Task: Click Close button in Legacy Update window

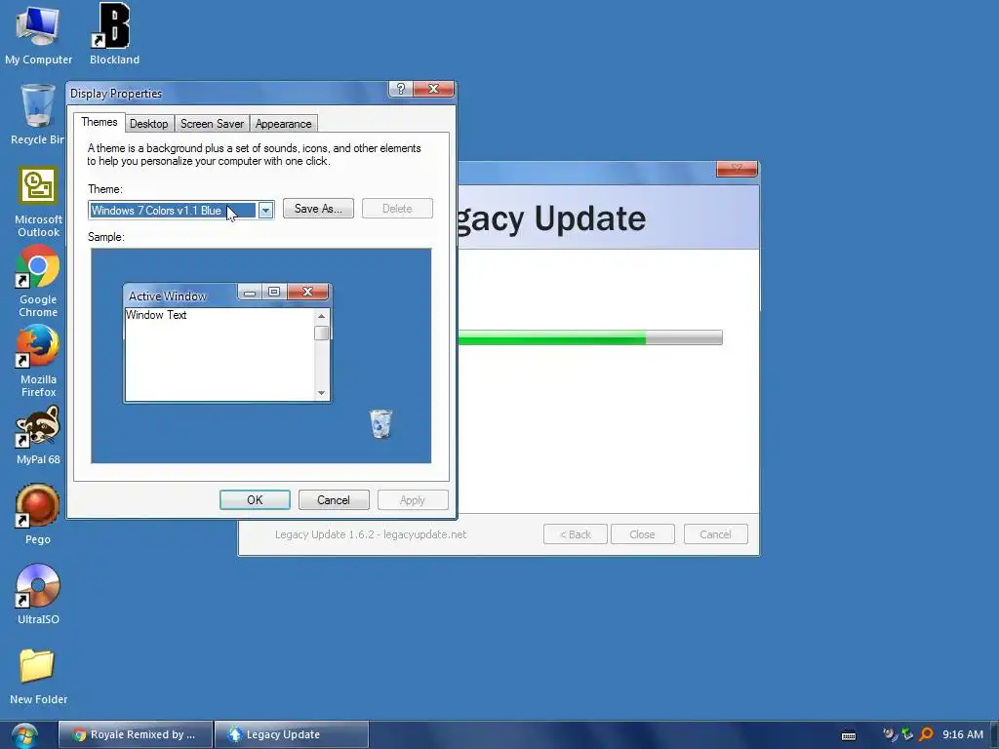Action: tap(642, 534)
